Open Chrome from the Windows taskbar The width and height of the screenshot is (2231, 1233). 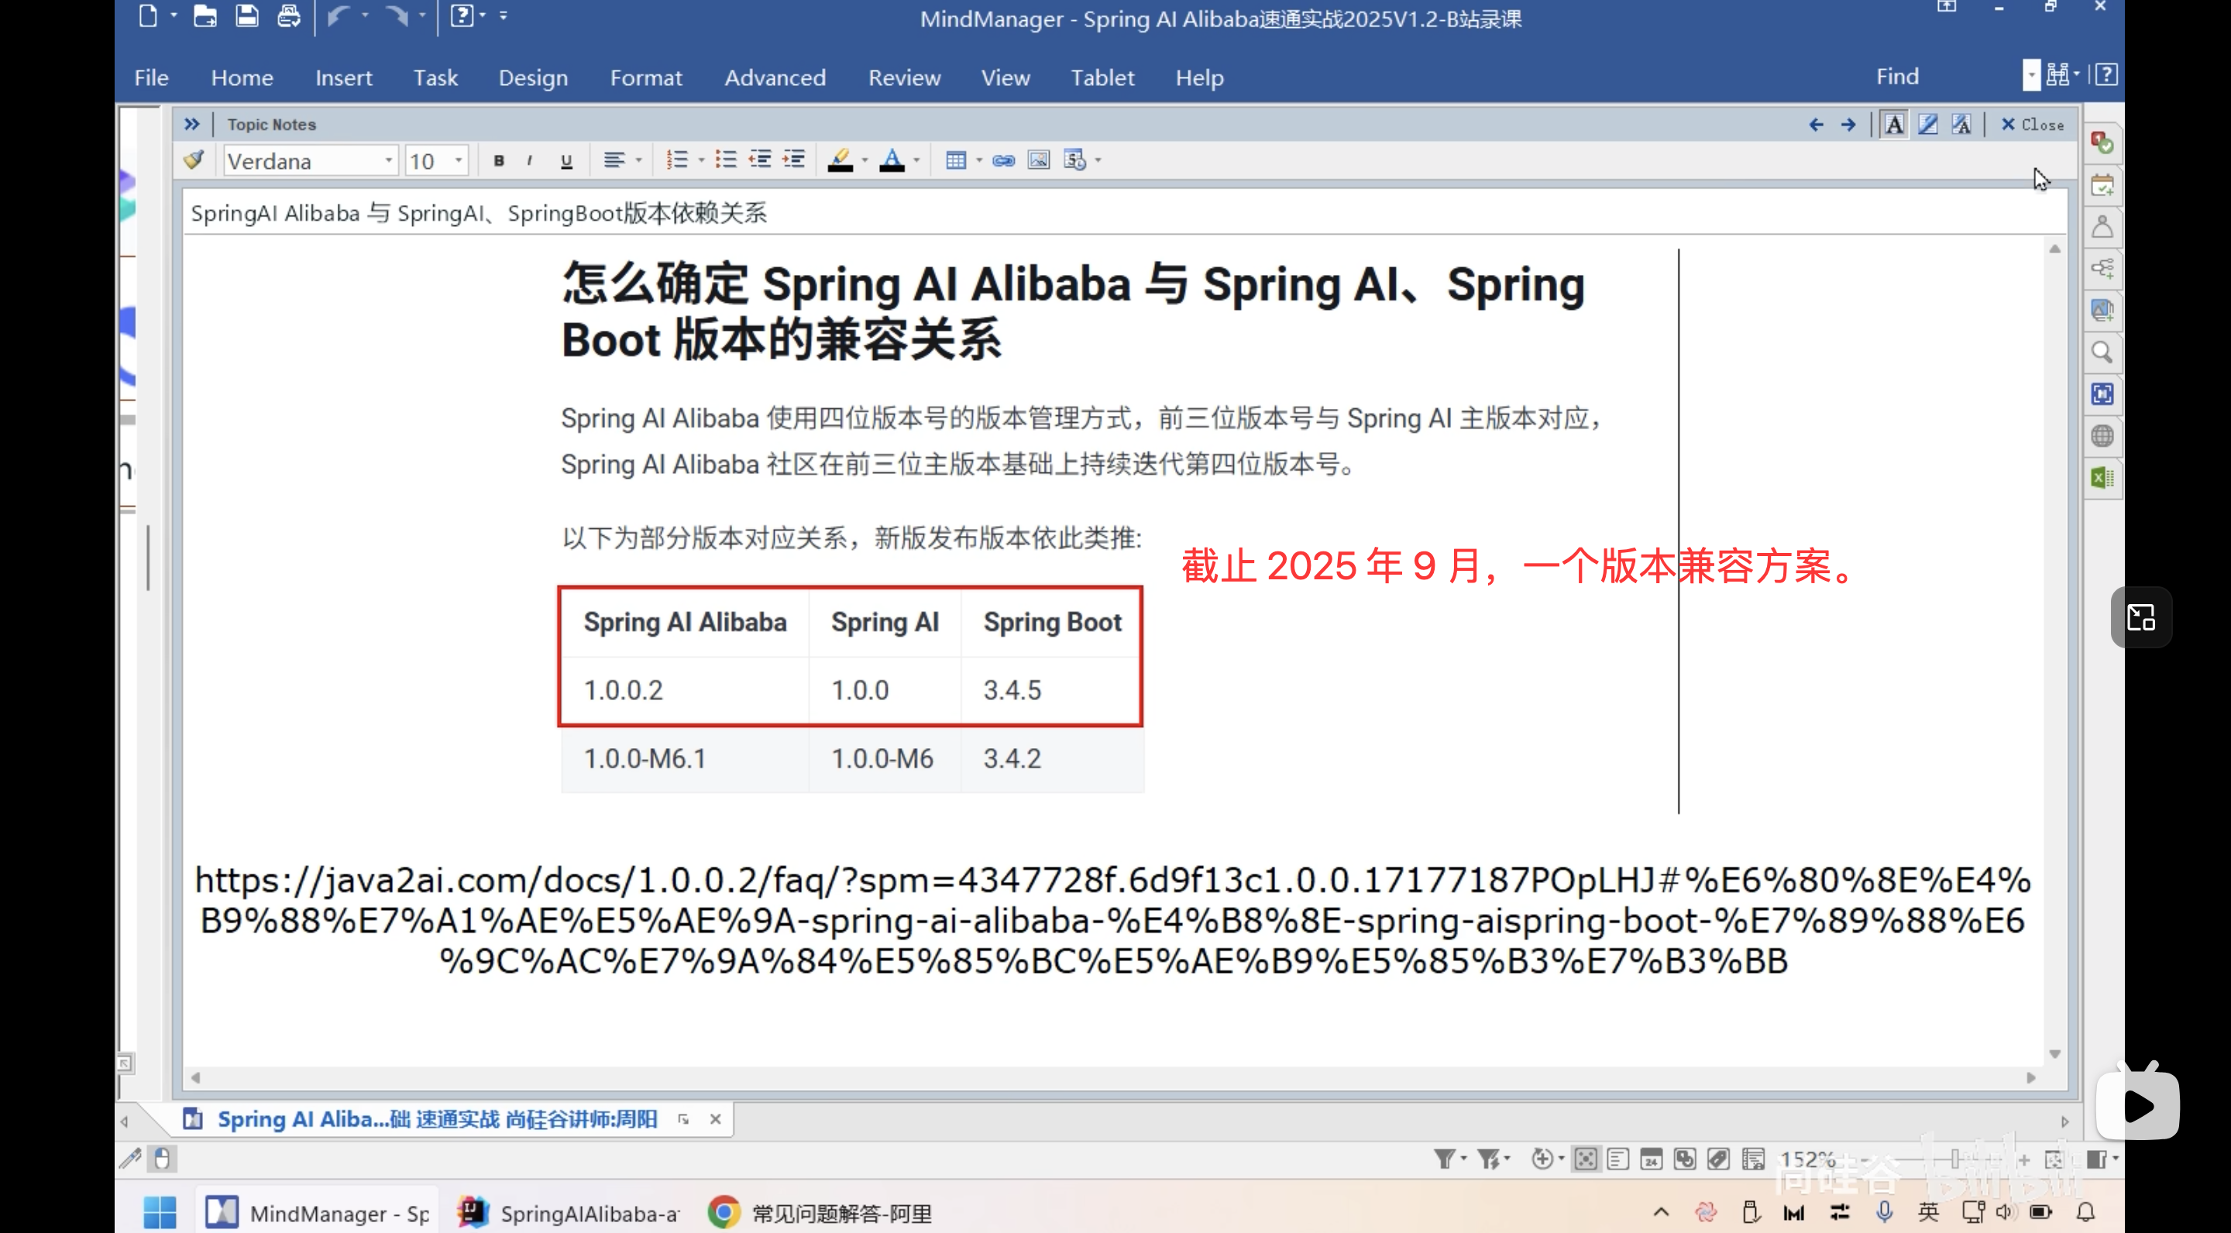coord(724,1212)
